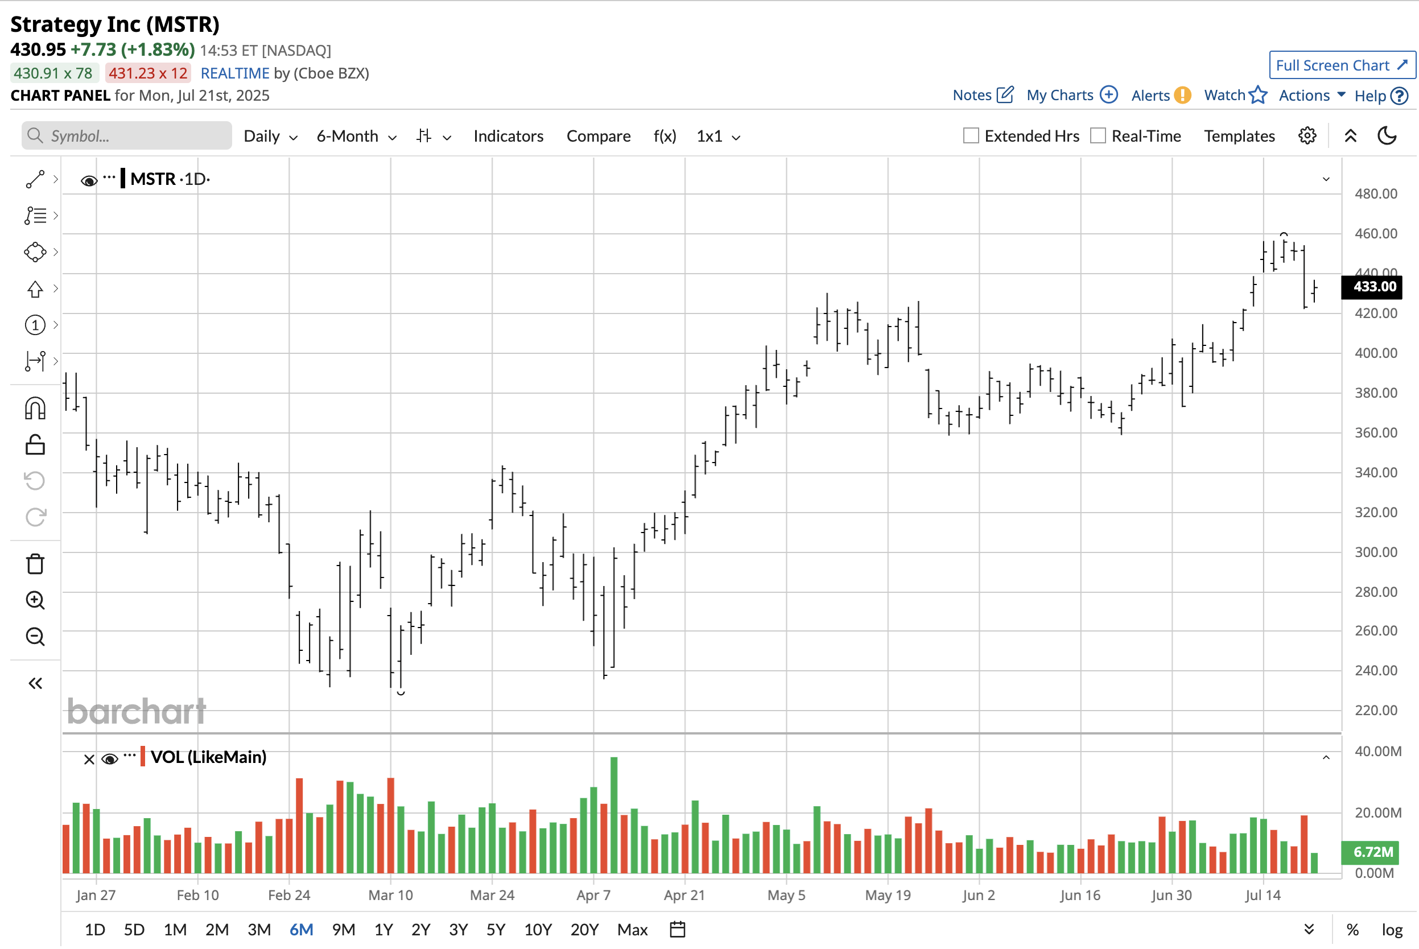
Task: Focus the Symbol search field
Action: pos(126,135)
